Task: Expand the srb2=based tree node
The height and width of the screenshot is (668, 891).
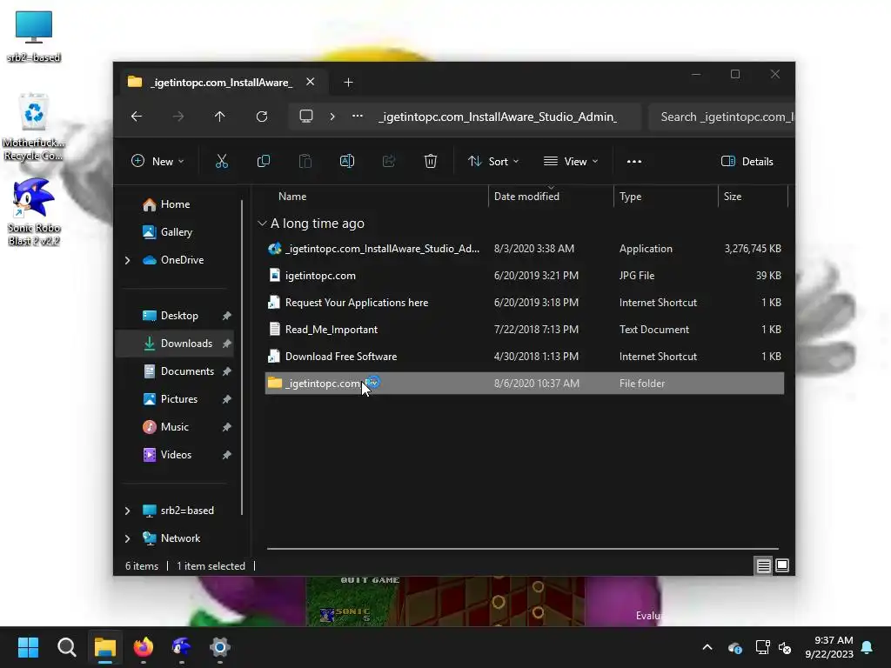Action: click(127, 511)
